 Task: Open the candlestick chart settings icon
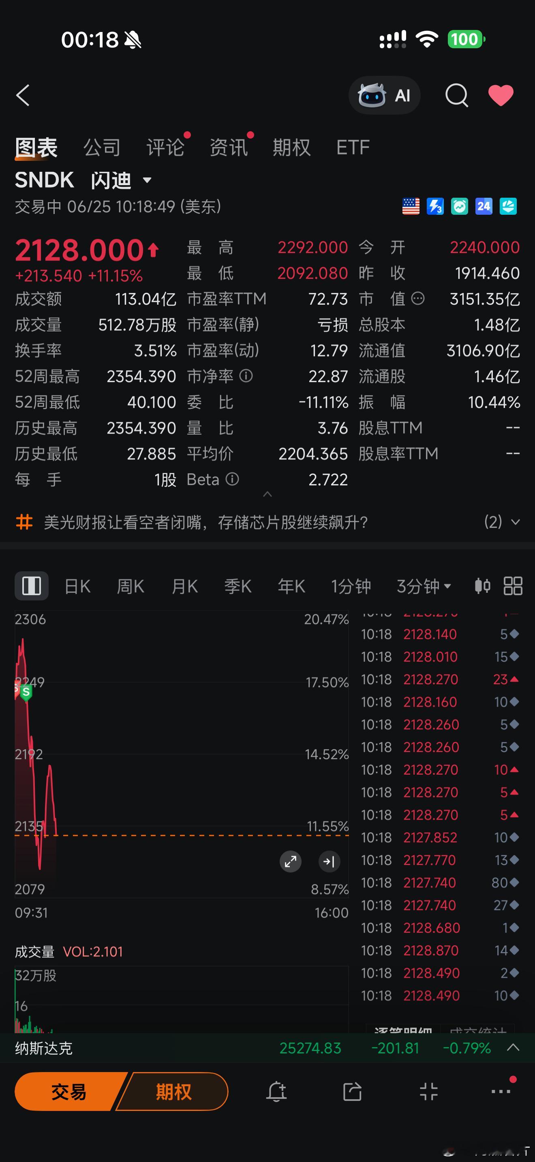point(482,586)
